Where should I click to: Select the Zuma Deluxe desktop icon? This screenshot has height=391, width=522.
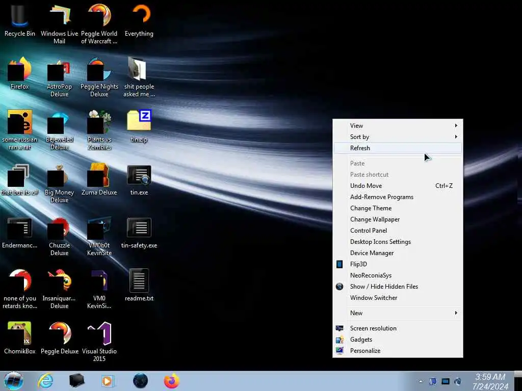(x=99, y=179)
